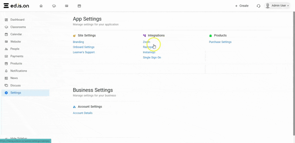This screenshot has height=143, width=295.
Task: Open Single Sign On settings
Action: point(152,57)
